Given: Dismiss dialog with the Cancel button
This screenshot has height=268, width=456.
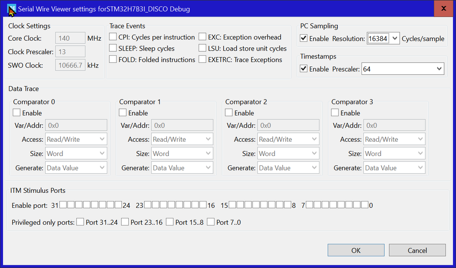Looking at the screenshot, I should pyautogui.click(x=417, y=250).
